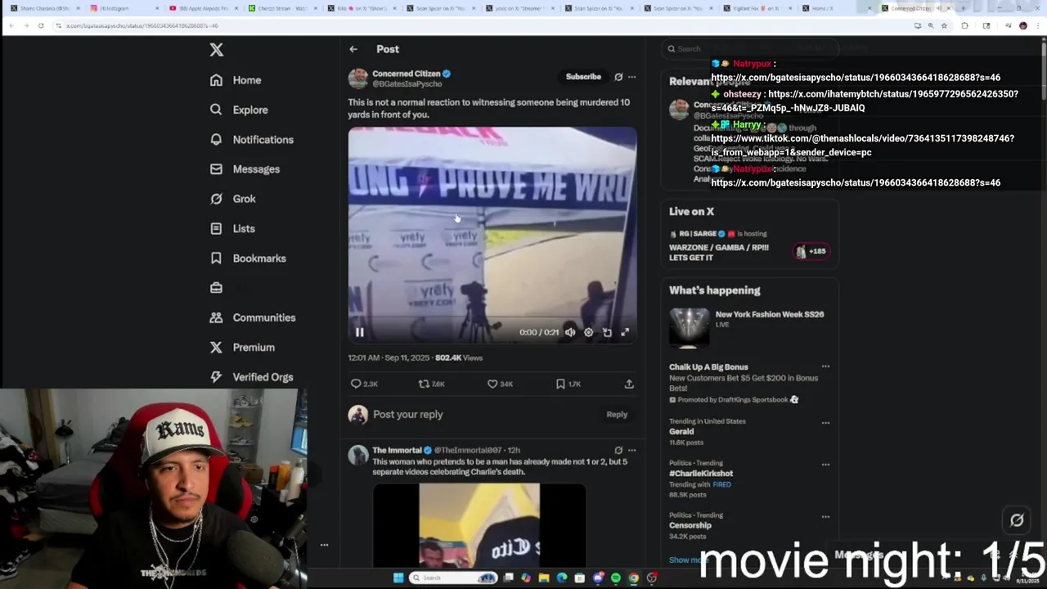The height and width of the screenshot is (589, 1047).
Task: Open File Explorer from taskbar
Action: tap(543, 578)
